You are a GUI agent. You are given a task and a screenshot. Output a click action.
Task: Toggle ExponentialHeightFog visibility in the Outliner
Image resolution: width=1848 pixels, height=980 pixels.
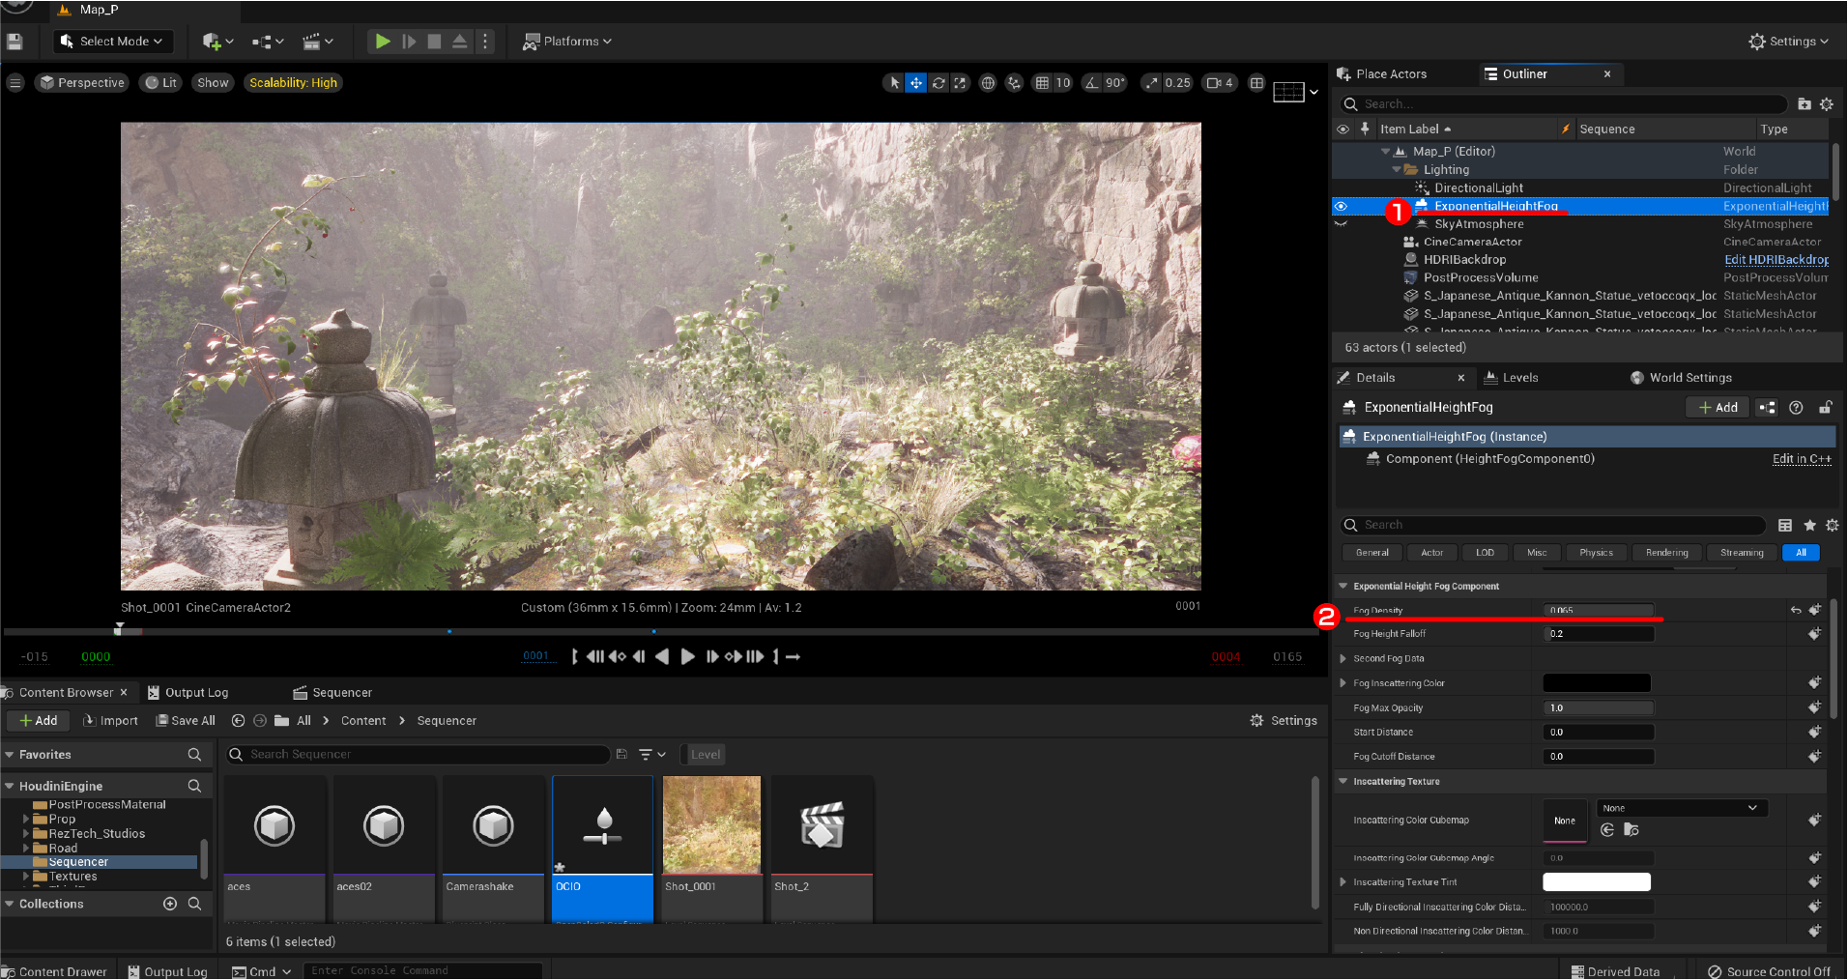coord(1343,206)
